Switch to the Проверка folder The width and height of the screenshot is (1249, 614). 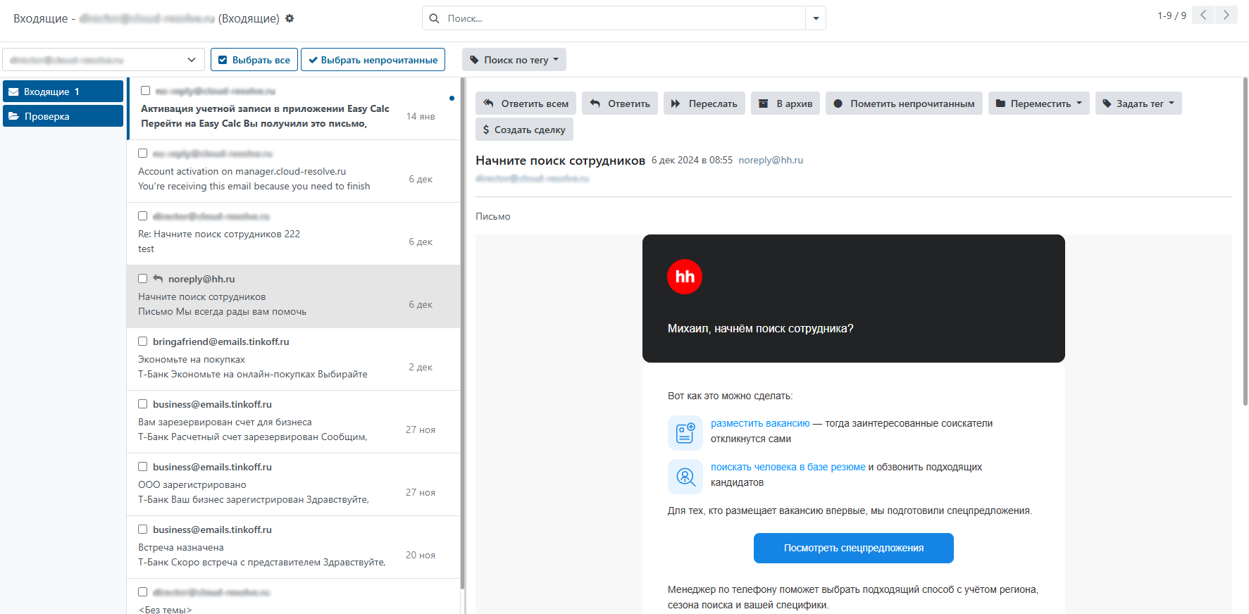tap(63, 116)
